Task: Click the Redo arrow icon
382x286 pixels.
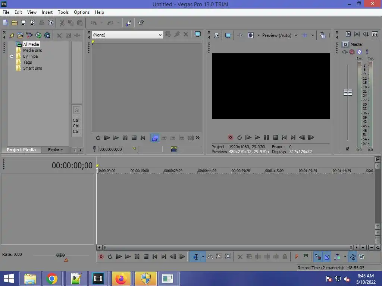Action: [110, 23]
